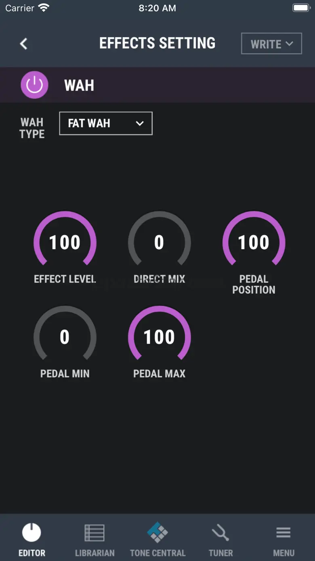Open the Tuner fork icon
This screenshot has height=561, width=315.
tap(220, 533)
